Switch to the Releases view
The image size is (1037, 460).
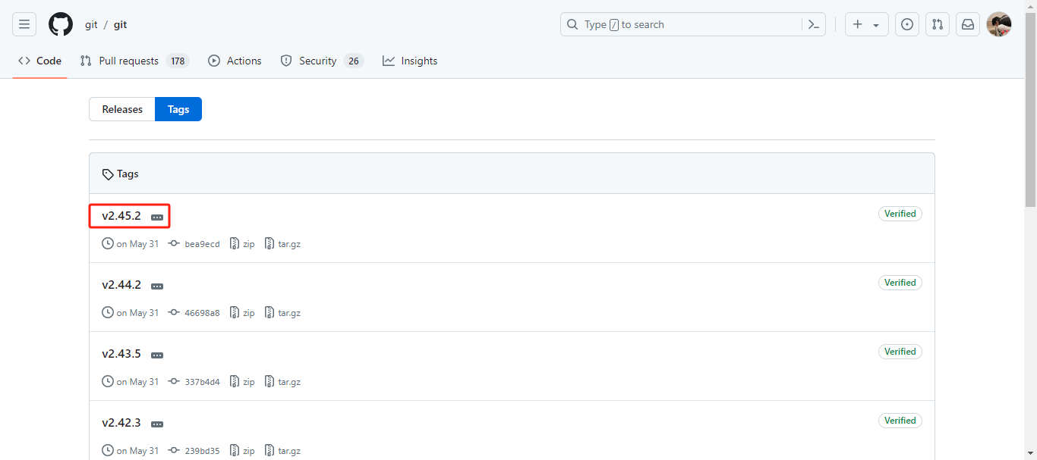122,109
